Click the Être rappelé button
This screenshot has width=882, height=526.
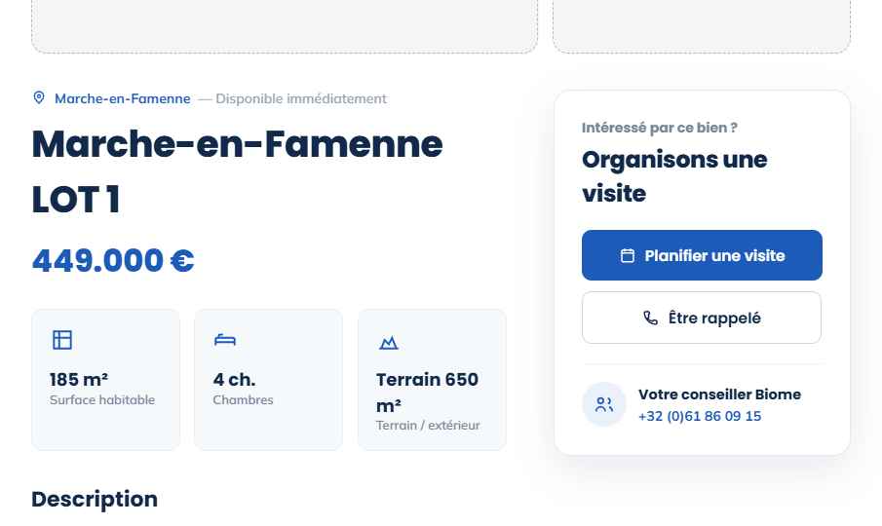[x=702, y=318]
